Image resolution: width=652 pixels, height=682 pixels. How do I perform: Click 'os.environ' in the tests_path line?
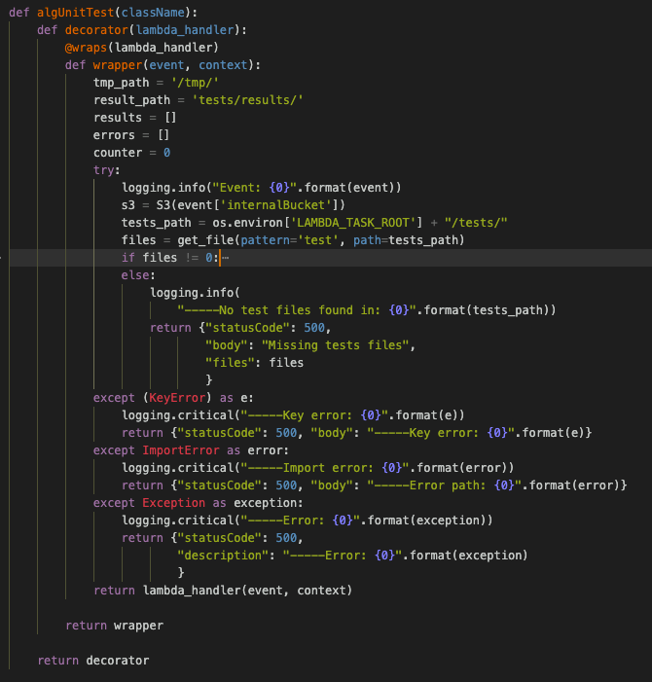tap(247, 223)
